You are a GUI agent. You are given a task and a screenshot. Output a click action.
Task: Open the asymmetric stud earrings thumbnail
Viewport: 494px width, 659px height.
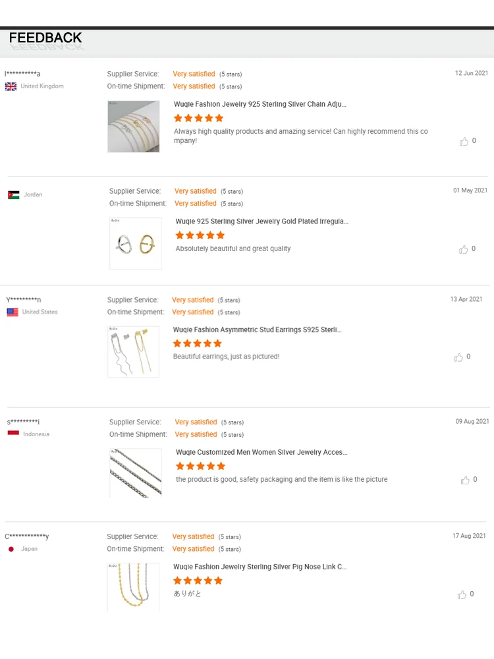[134, 352]
